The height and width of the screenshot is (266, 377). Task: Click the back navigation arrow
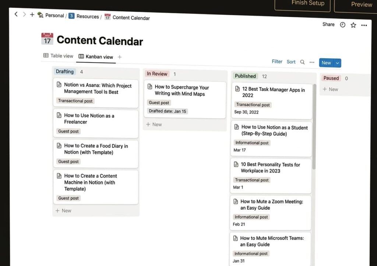(16, 14)
